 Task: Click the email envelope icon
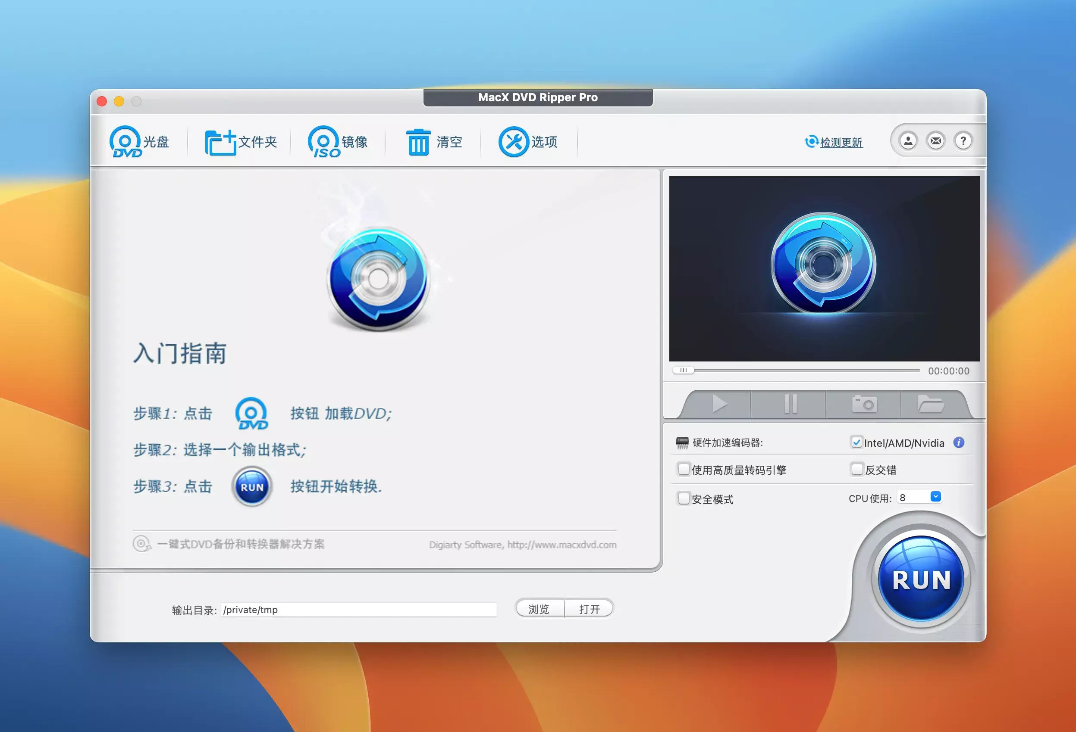point(936,140)
